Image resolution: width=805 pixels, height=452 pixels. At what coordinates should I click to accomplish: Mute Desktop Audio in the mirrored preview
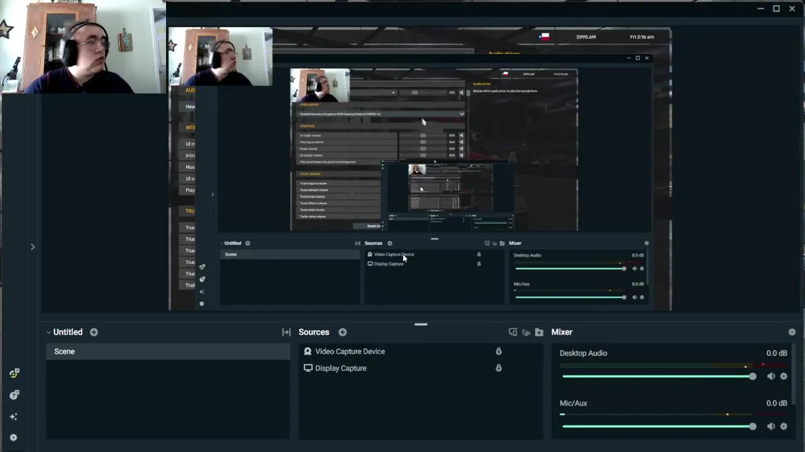(x=634, y=269)
